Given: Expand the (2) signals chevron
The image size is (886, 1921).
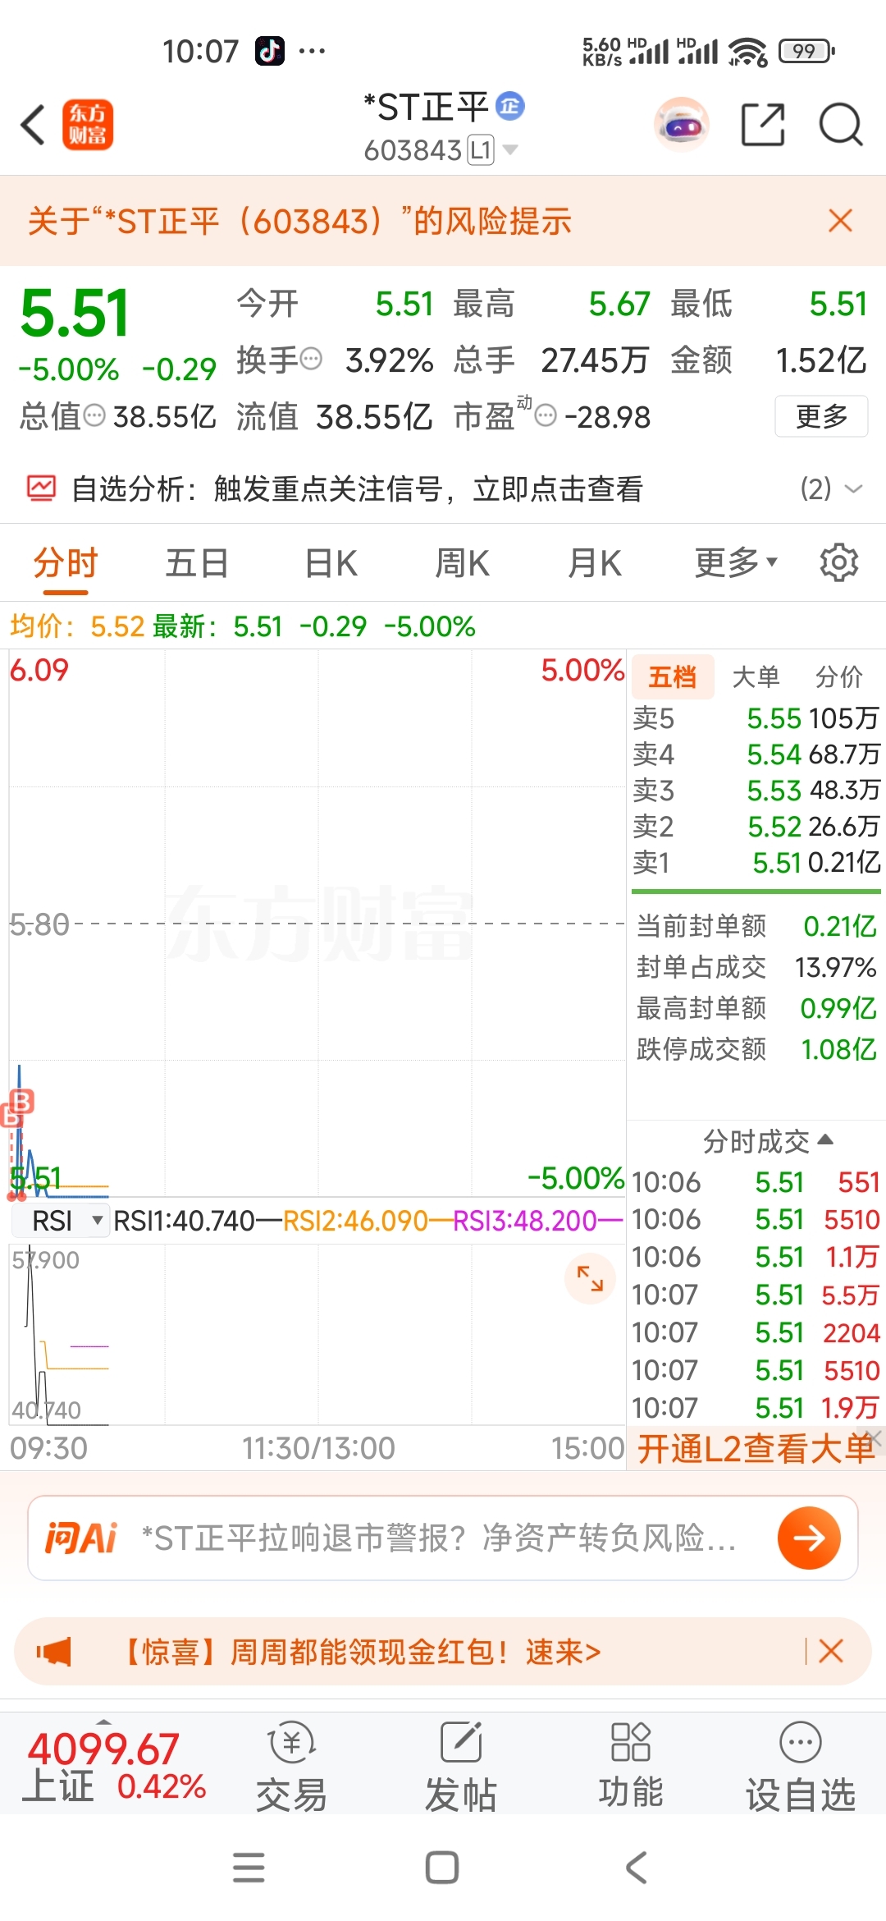Looking at the screenshot, I should coord(853,488).
